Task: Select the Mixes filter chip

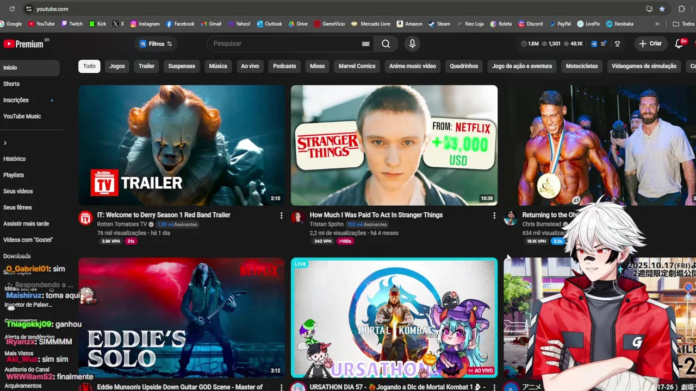Action: 317,66
